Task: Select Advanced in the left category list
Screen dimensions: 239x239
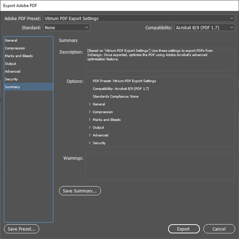Action: (29, 72)
